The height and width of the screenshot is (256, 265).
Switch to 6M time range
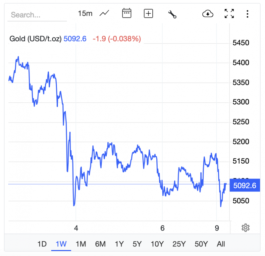[100, 244]
